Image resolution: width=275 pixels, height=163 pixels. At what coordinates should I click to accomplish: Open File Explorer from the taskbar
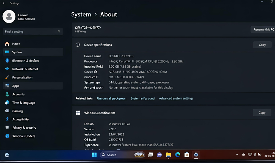click(x=169, y=155)
